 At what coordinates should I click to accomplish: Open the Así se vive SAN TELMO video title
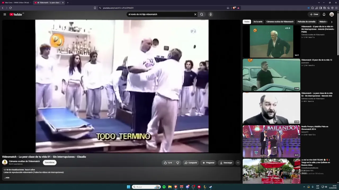[316, 163]
